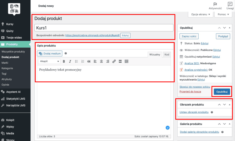Open the Produkty menu item
235x141 pixels.
(15, 44)
